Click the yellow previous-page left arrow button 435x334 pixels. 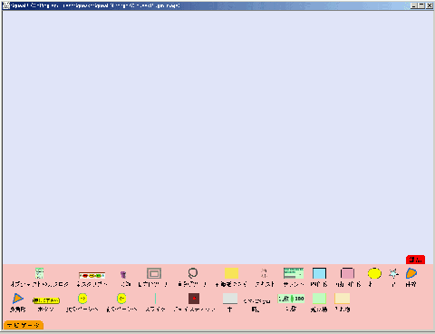(x=121, y=299)
